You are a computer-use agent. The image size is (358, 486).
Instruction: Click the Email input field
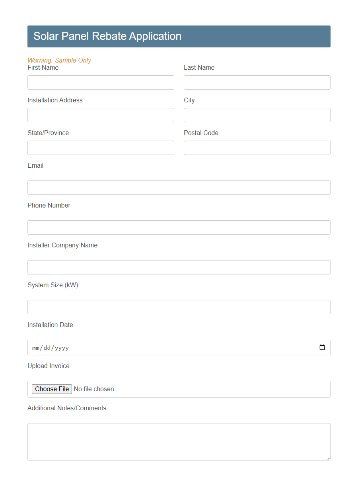(x=179, y=188)
